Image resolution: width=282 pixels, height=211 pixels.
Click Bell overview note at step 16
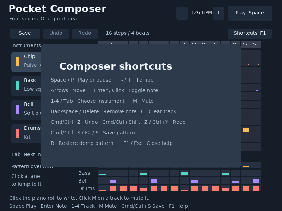tap(256, 181)
